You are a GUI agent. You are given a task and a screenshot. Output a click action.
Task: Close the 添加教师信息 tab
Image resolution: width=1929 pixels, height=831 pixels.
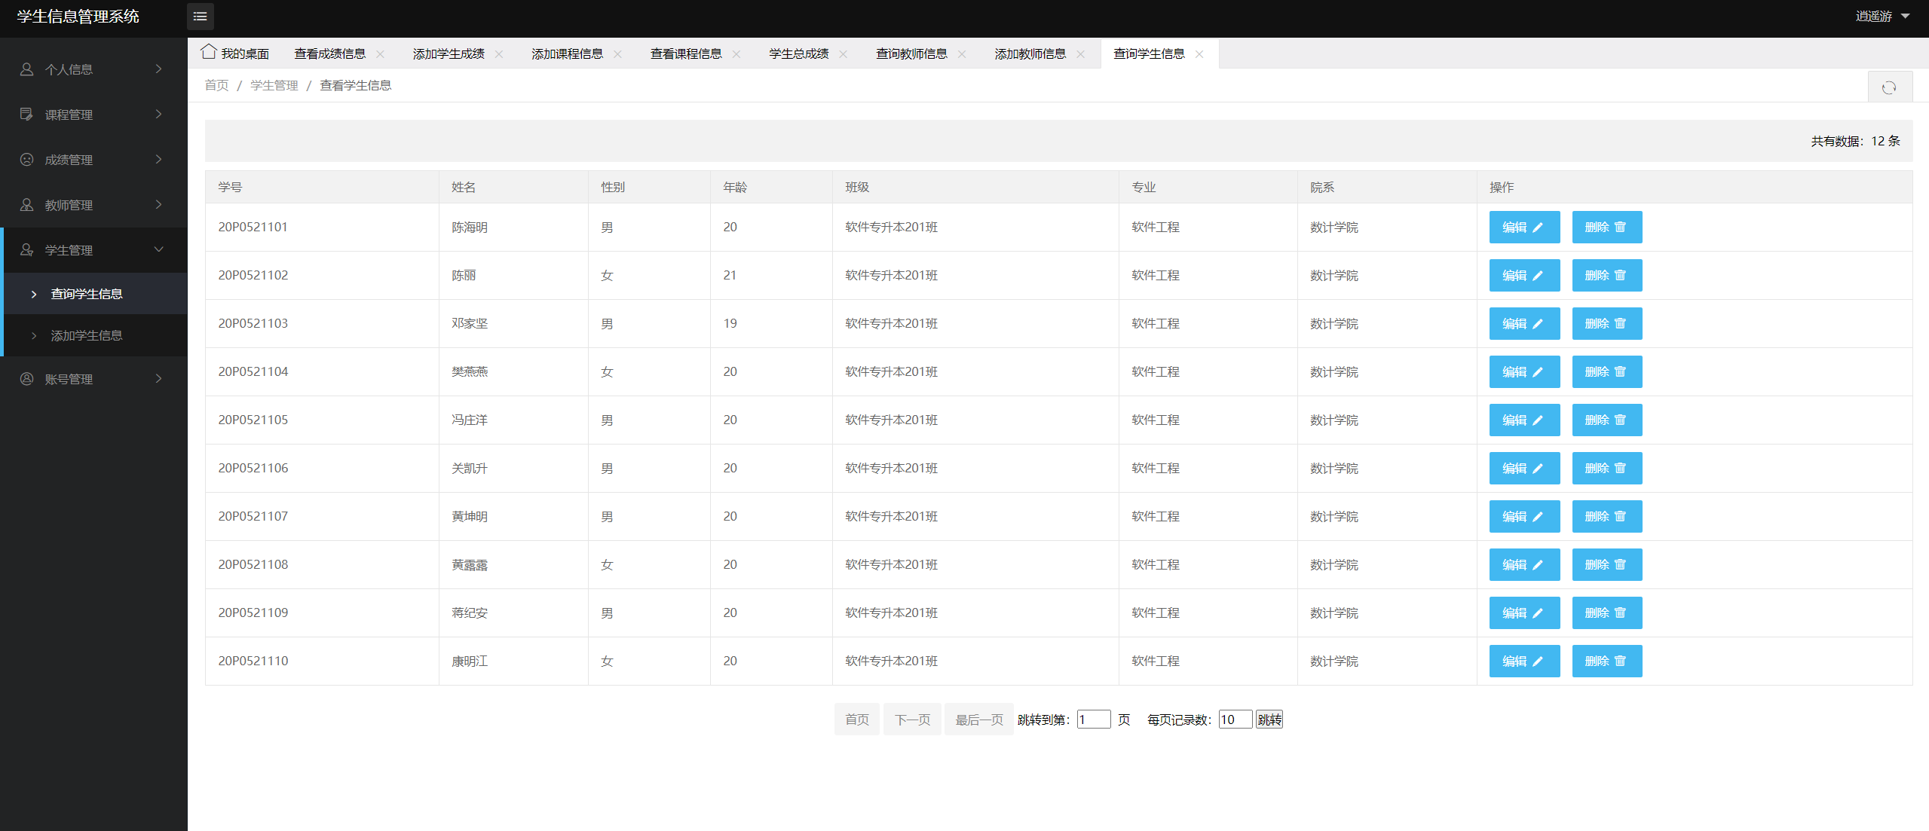pyautogui.click(x=1080, y=54)
